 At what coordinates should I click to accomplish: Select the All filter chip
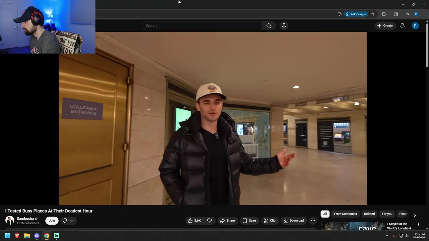coord(325,214)
